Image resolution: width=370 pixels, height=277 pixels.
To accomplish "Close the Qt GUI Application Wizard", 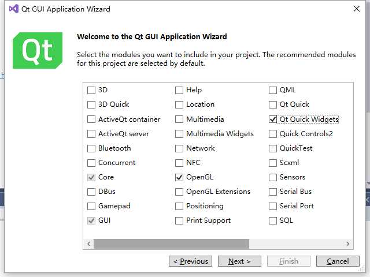I will point(357,9).
